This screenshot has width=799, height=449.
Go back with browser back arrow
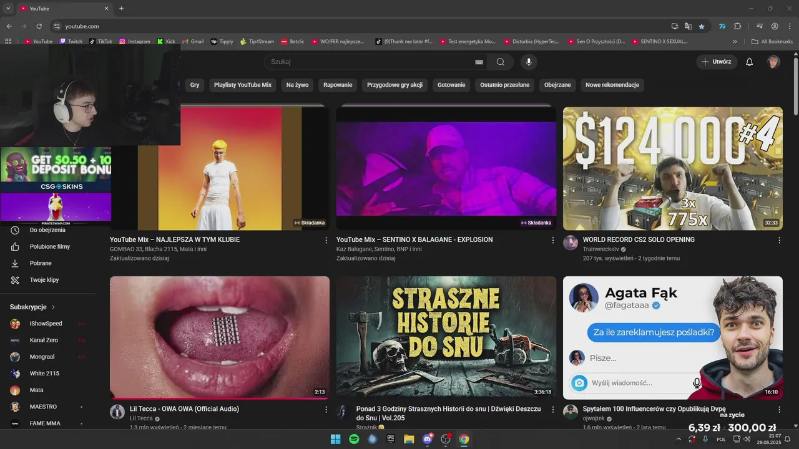pyautogui.click(x=9, y=26)
